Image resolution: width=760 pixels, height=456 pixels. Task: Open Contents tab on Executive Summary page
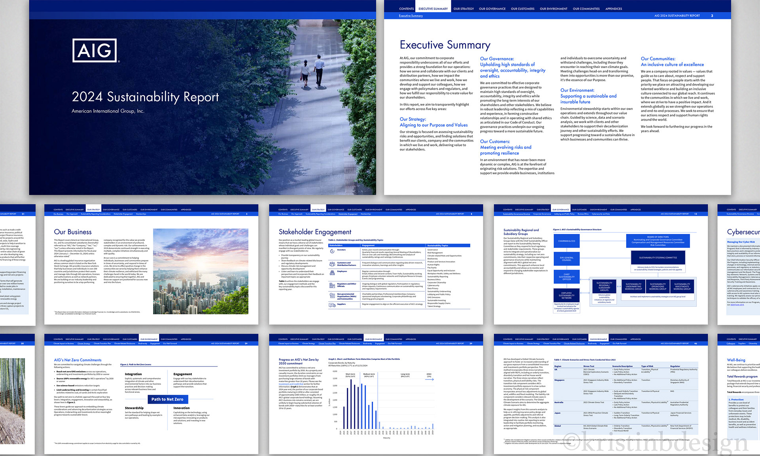click(x=407, y=9)
